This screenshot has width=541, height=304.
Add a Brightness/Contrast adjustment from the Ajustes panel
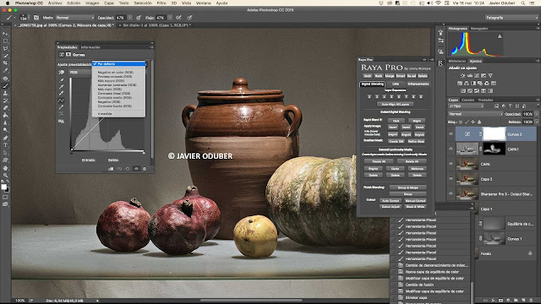pyautogui.click(x=462, y=75)
